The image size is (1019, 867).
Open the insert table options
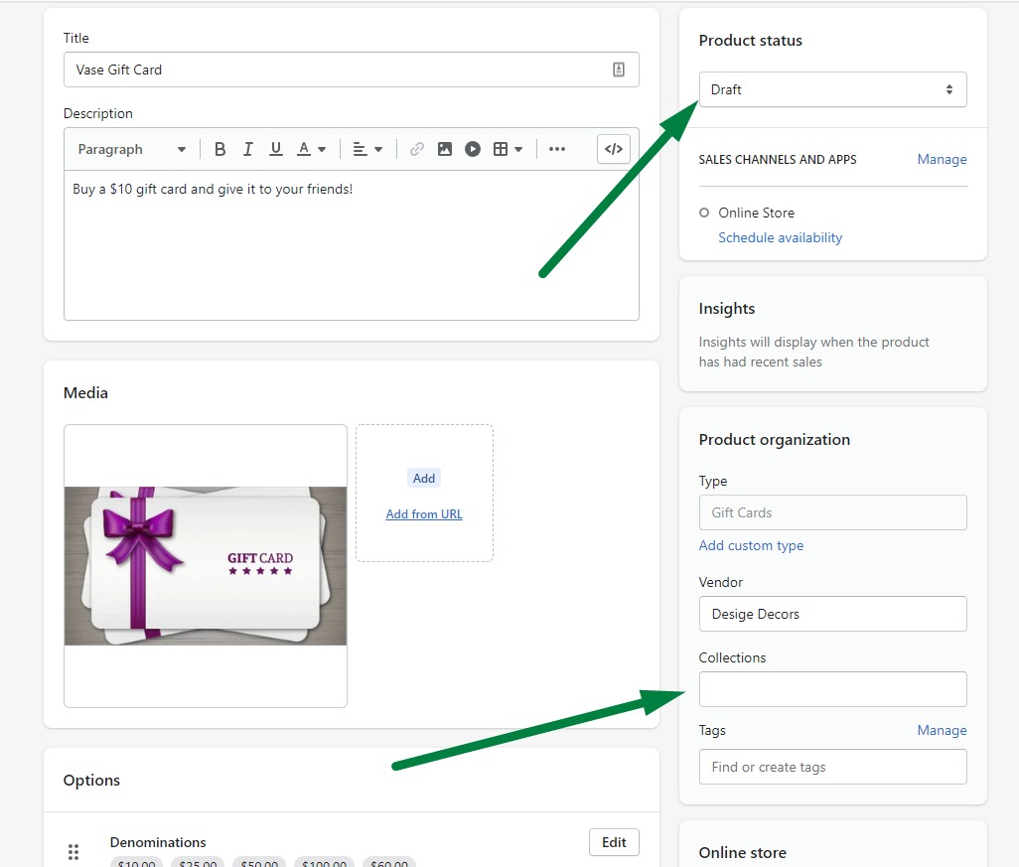click(x=503, y=148)
